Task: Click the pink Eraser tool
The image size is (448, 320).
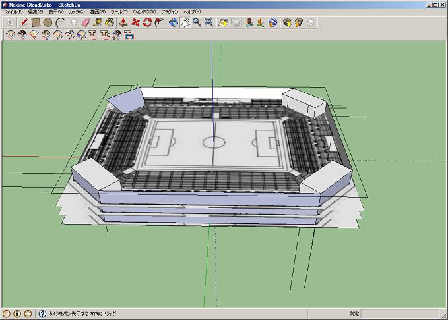Action: 86,22
